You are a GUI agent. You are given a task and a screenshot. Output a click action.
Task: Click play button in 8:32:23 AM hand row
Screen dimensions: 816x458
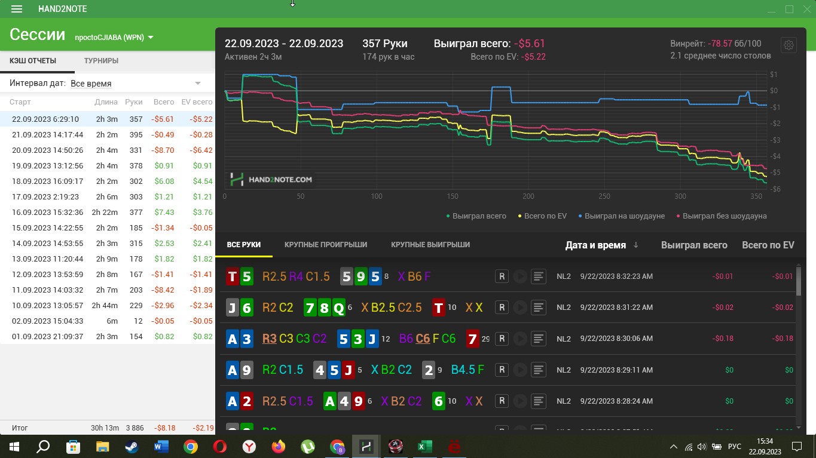[520, 276]
